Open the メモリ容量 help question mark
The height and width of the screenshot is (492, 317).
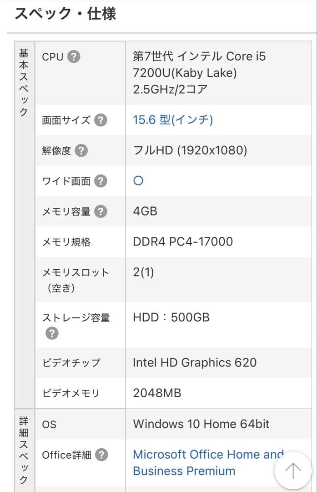click(x=101, y=211)
